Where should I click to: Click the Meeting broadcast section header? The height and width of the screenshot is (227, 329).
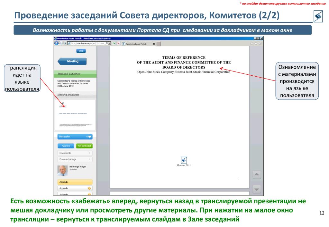[x=75, y=95]
